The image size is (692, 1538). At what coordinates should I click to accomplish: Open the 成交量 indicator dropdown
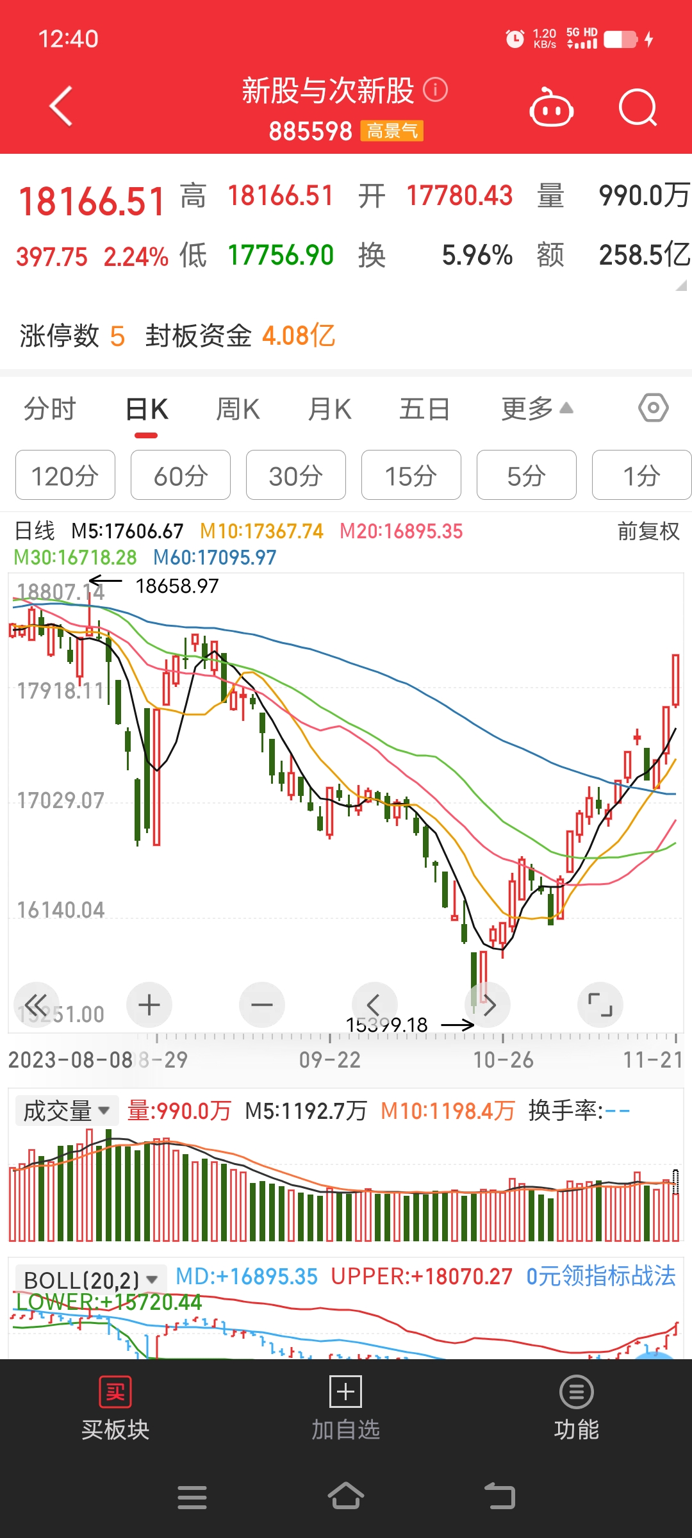coord(67,1111)
